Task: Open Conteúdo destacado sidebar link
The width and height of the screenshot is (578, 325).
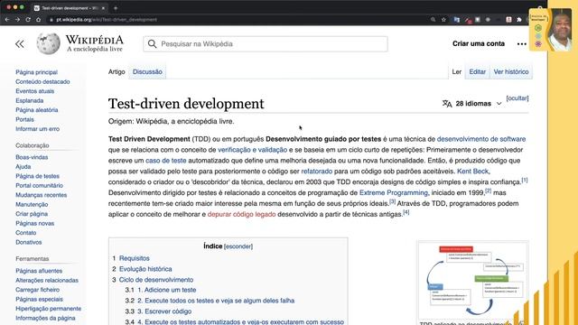Action: (x=42, y=82)
